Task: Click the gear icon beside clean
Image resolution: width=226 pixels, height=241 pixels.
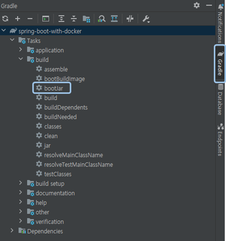Action: coord(39,135)
